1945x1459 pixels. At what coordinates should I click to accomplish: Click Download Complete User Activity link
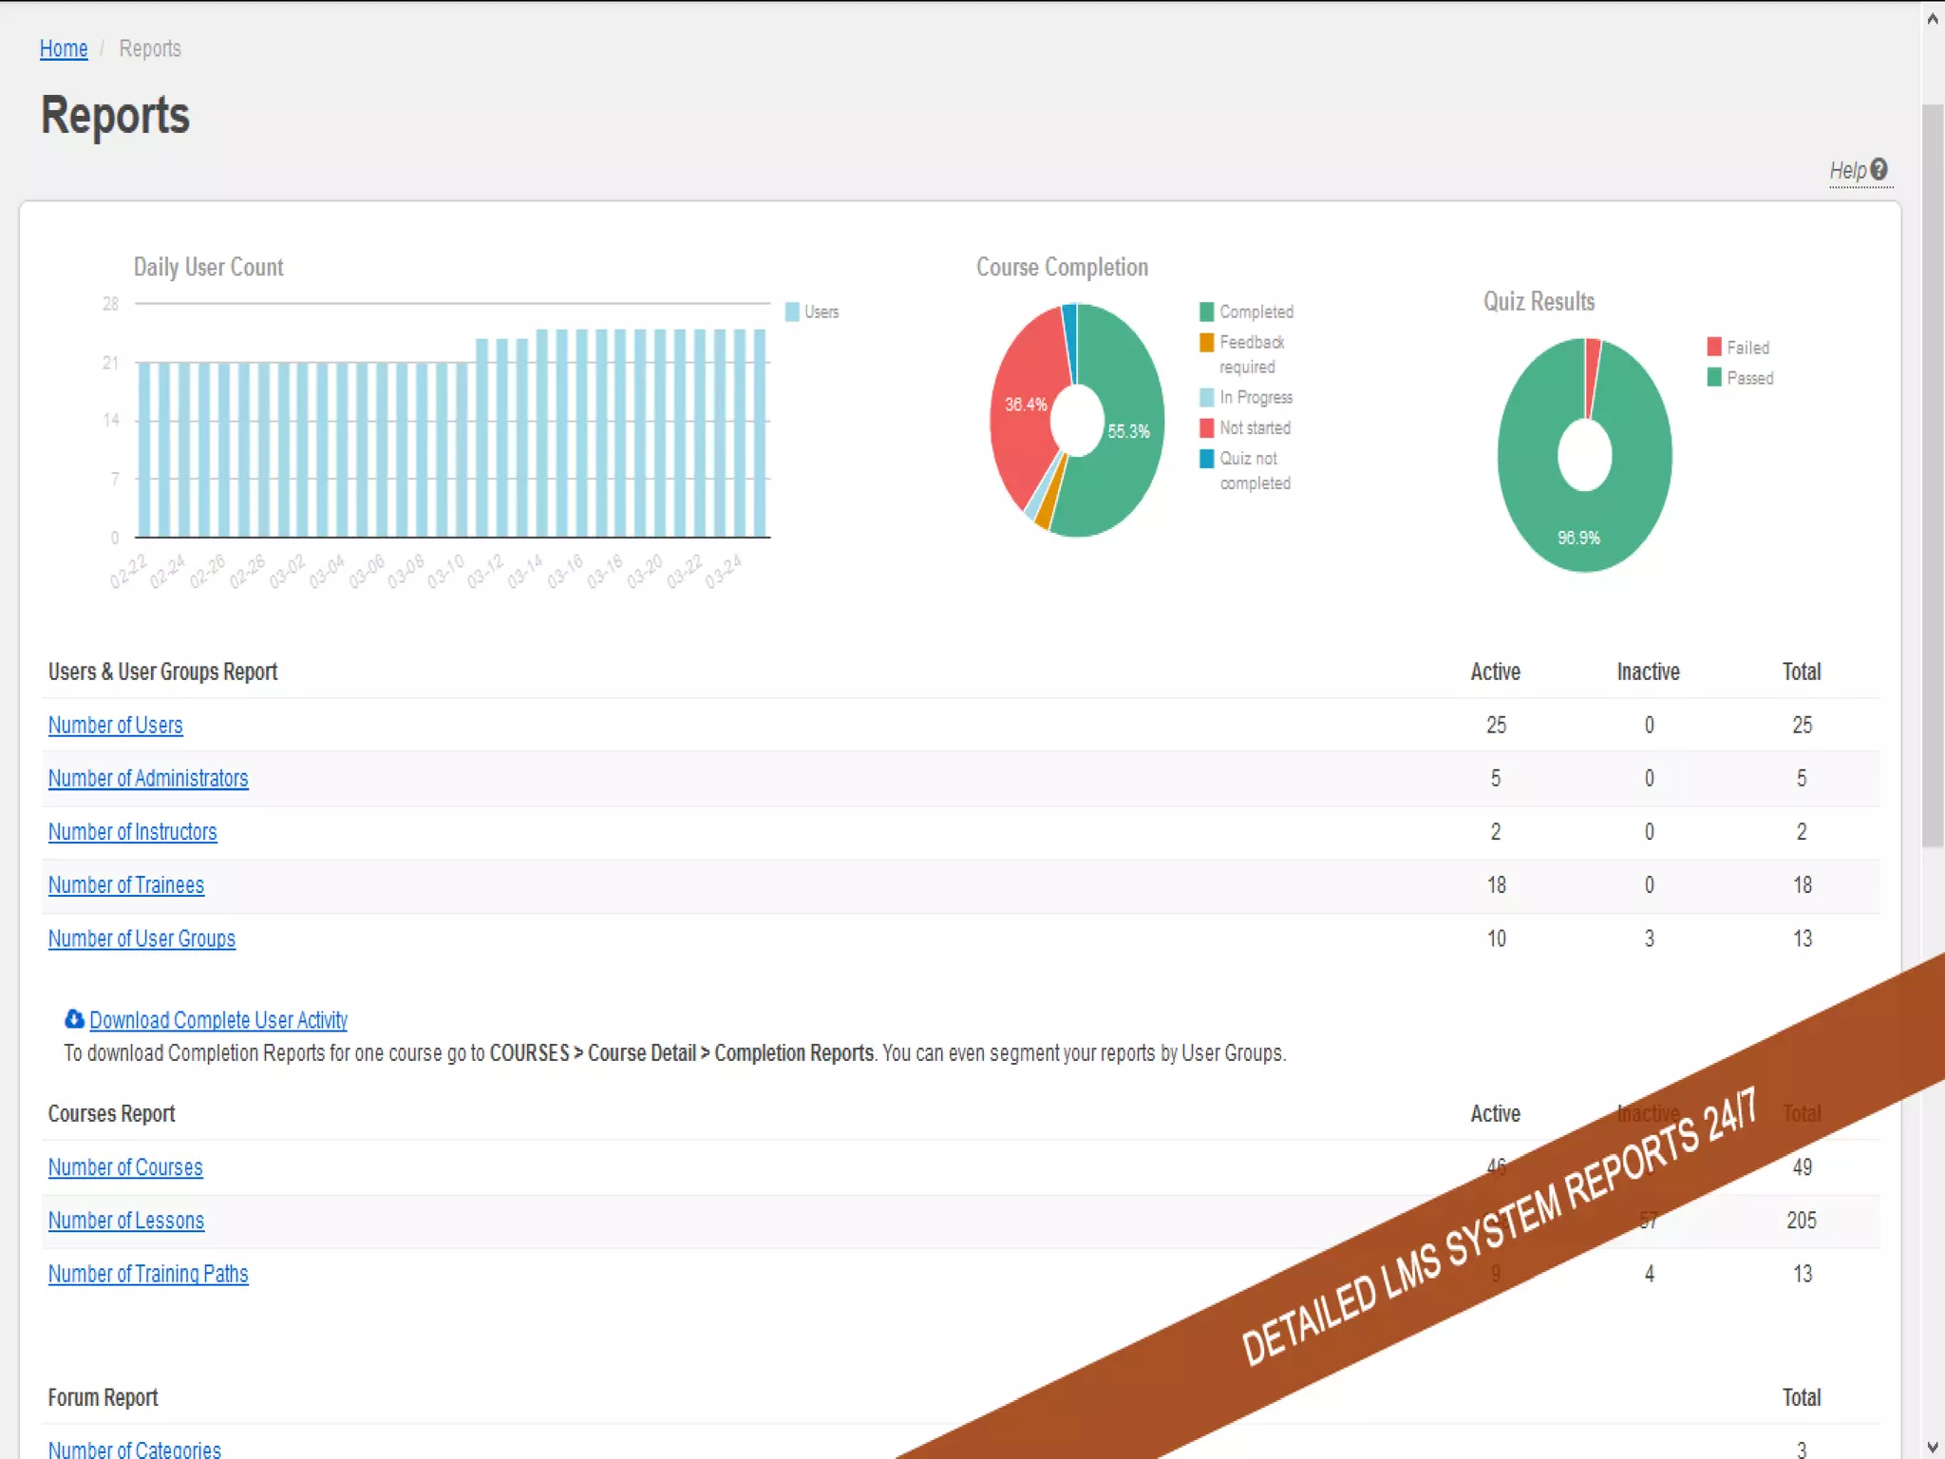click(x=217, y=1019)
